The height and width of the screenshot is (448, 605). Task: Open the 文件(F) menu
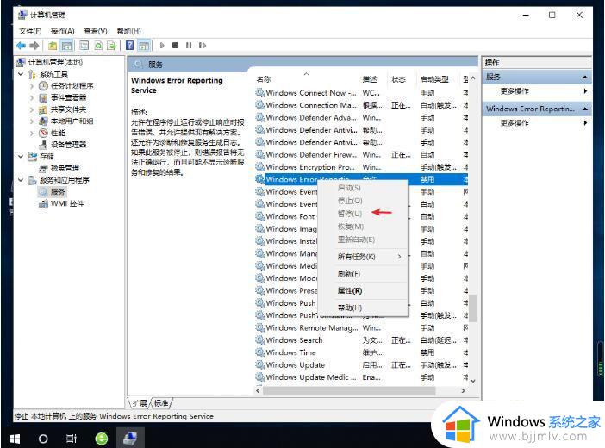(30, 31)
